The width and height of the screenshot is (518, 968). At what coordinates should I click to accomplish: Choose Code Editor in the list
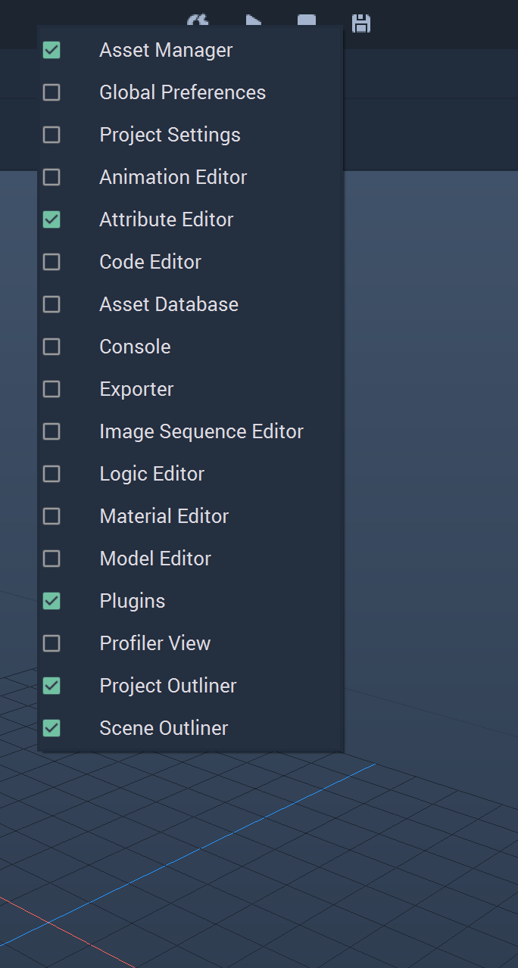tap(190, 262)
